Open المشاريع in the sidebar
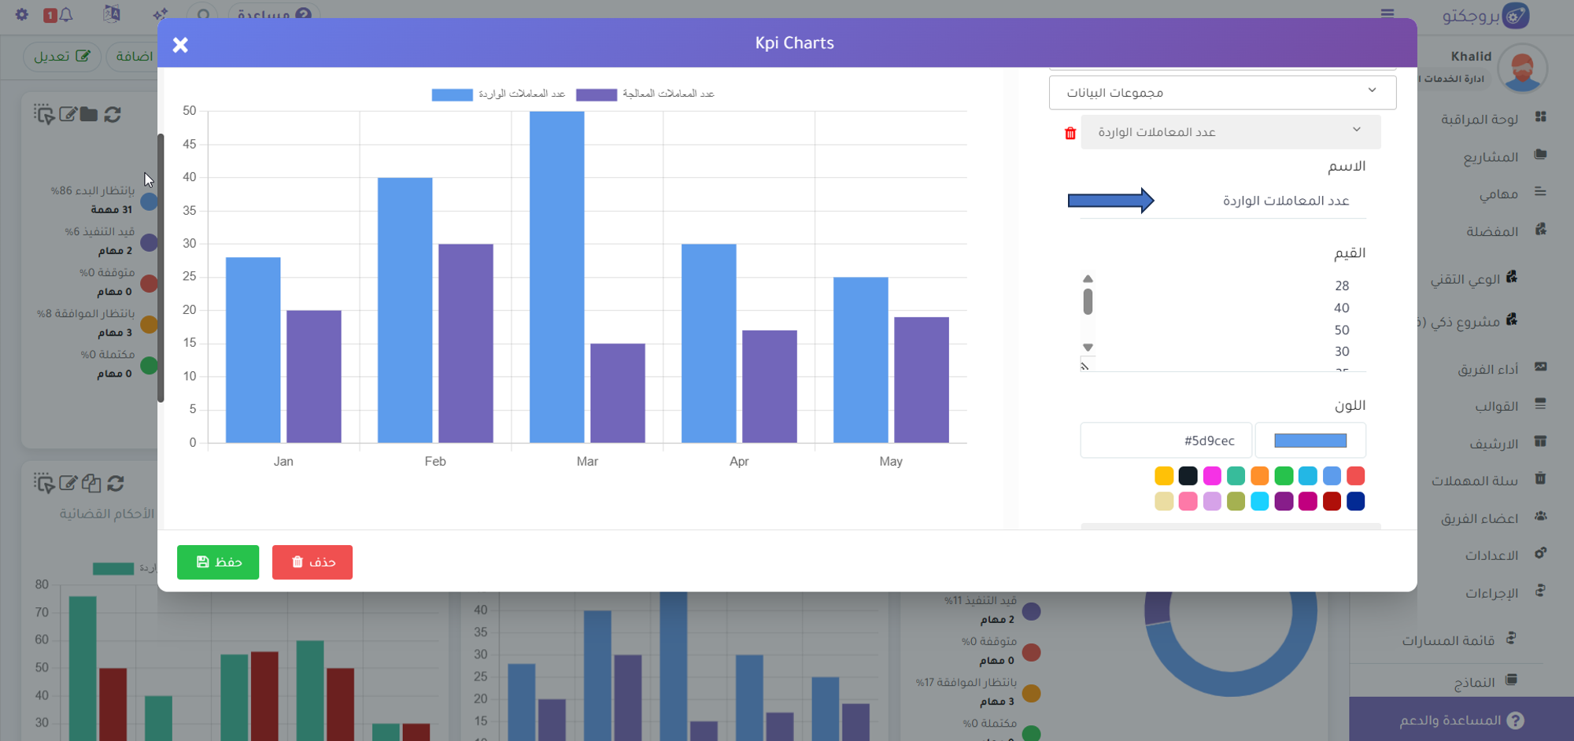The height and width of the screenshot is (741, 1574). point(1491,157)
